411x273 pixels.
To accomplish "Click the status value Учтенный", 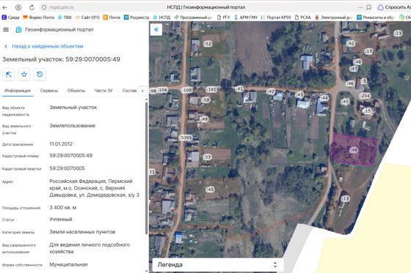I will [61, 219].
